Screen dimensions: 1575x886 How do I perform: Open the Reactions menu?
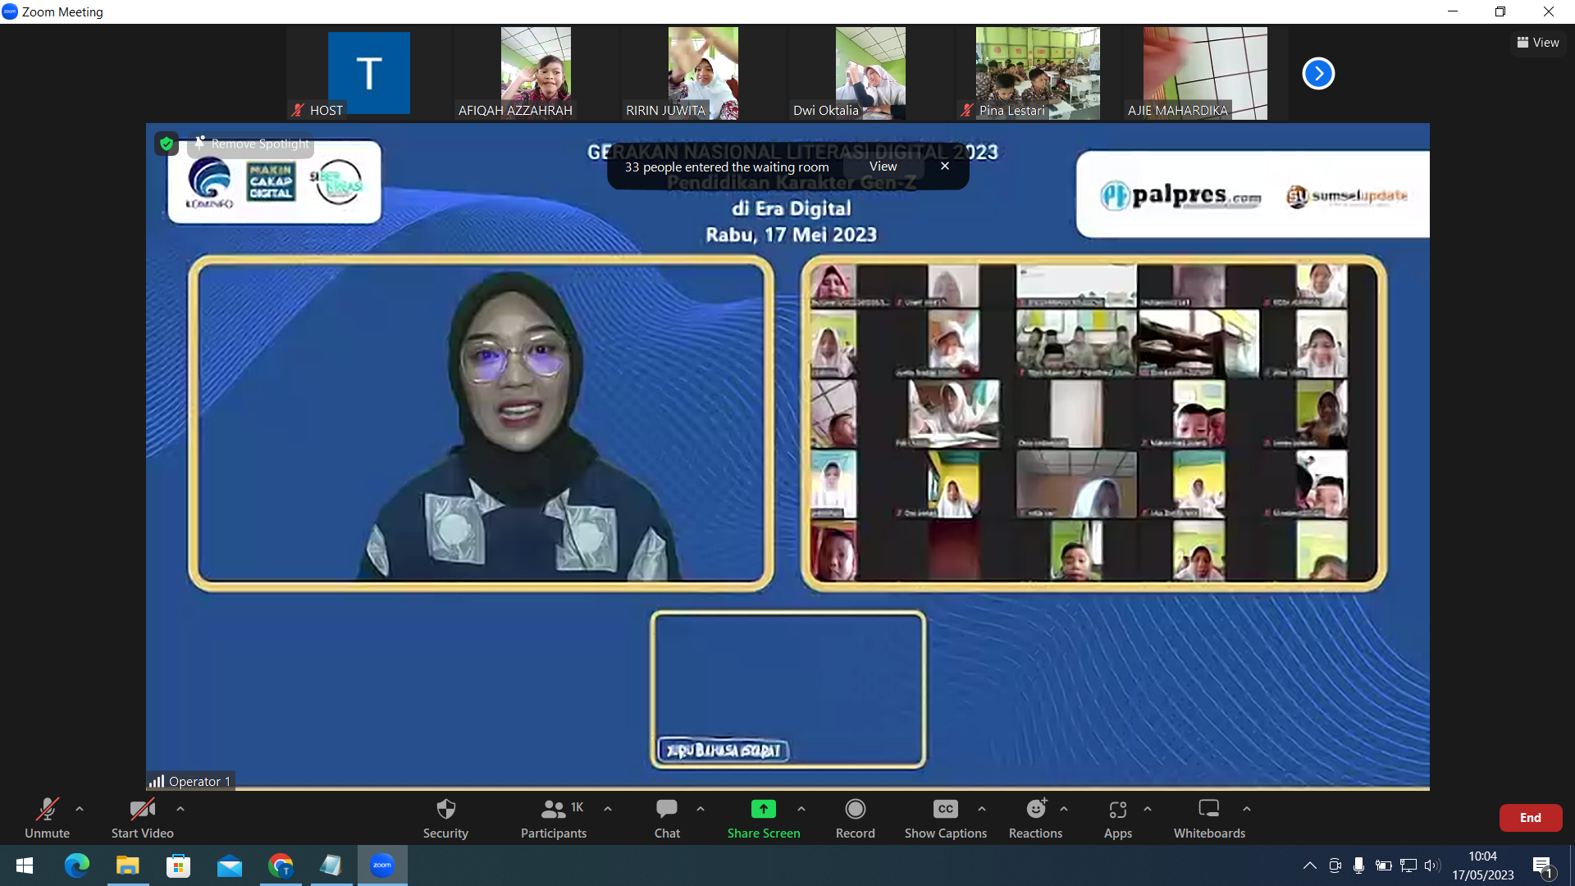pos(1035,818)
